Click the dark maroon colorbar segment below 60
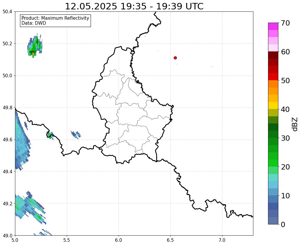Screen dimensions: 301x245 point(273,55)
